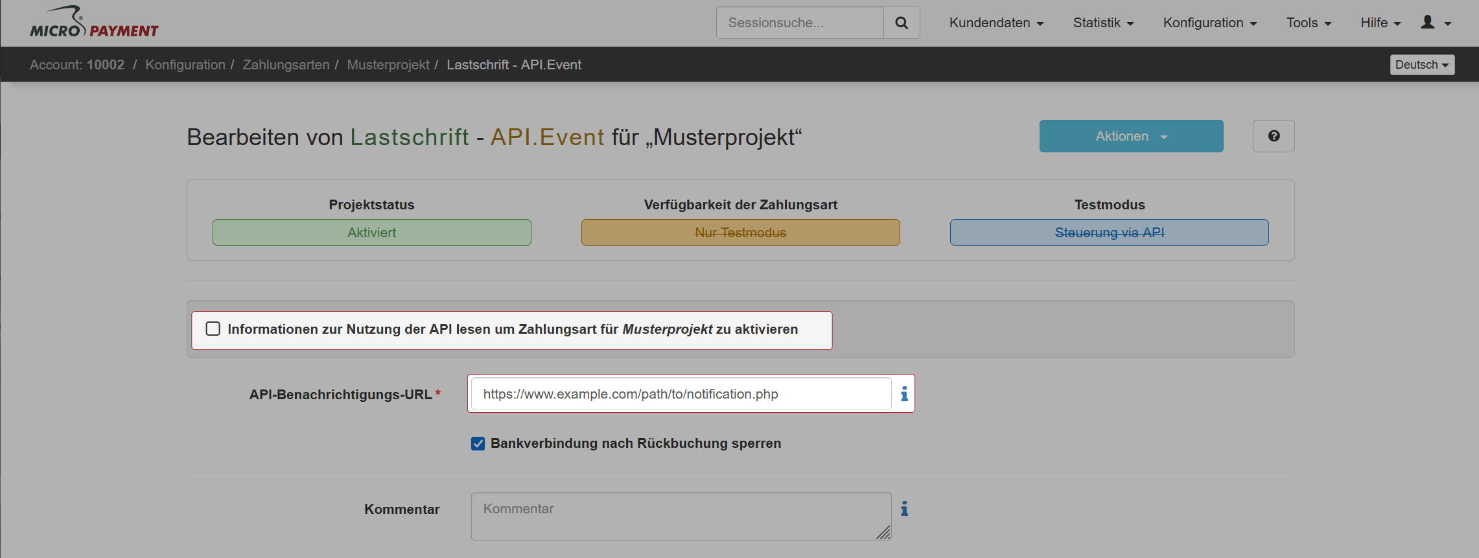Click info icon next to API notification URL
1479x558 pixels.
(904, 394)
